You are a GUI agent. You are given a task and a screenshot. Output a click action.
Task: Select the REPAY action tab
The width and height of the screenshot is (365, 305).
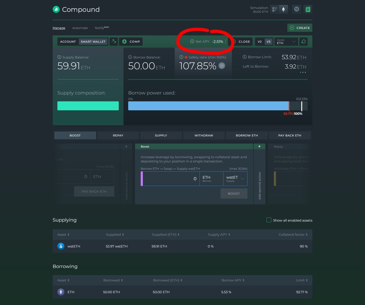[118, 135]
